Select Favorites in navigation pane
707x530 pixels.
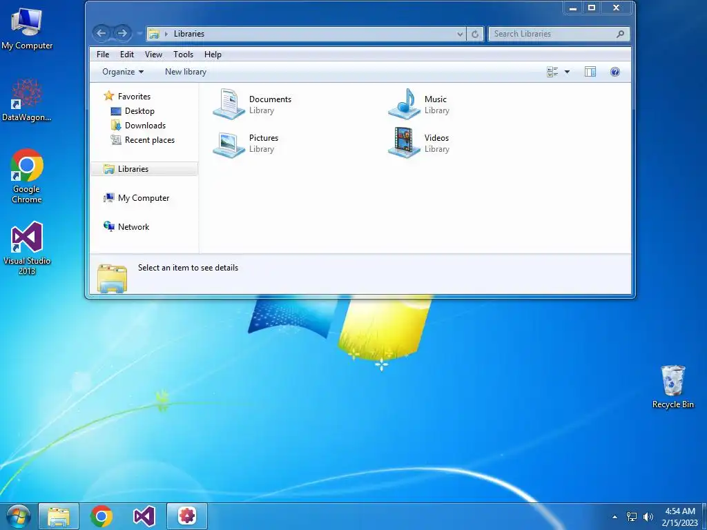[134, 97]
